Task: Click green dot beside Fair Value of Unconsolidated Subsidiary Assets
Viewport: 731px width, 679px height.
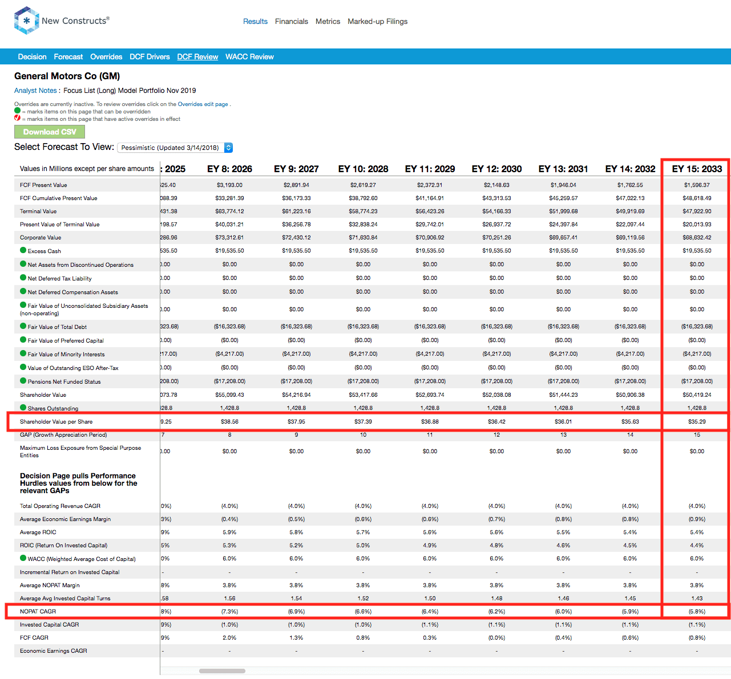Action: click(23, 305)
